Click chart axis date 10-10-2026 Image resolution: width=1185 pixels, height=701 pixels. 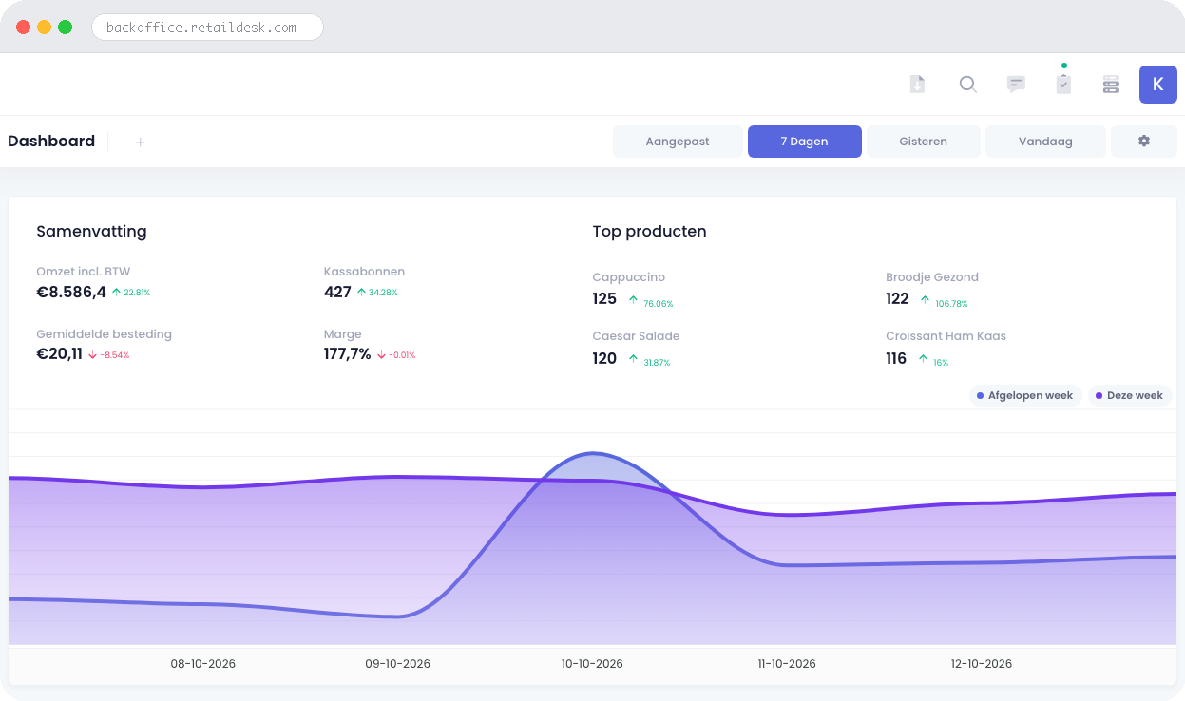point(592,664)
